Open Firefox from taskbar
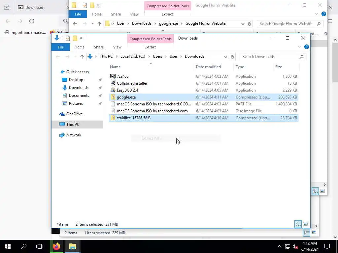 [x=56, y=246]
